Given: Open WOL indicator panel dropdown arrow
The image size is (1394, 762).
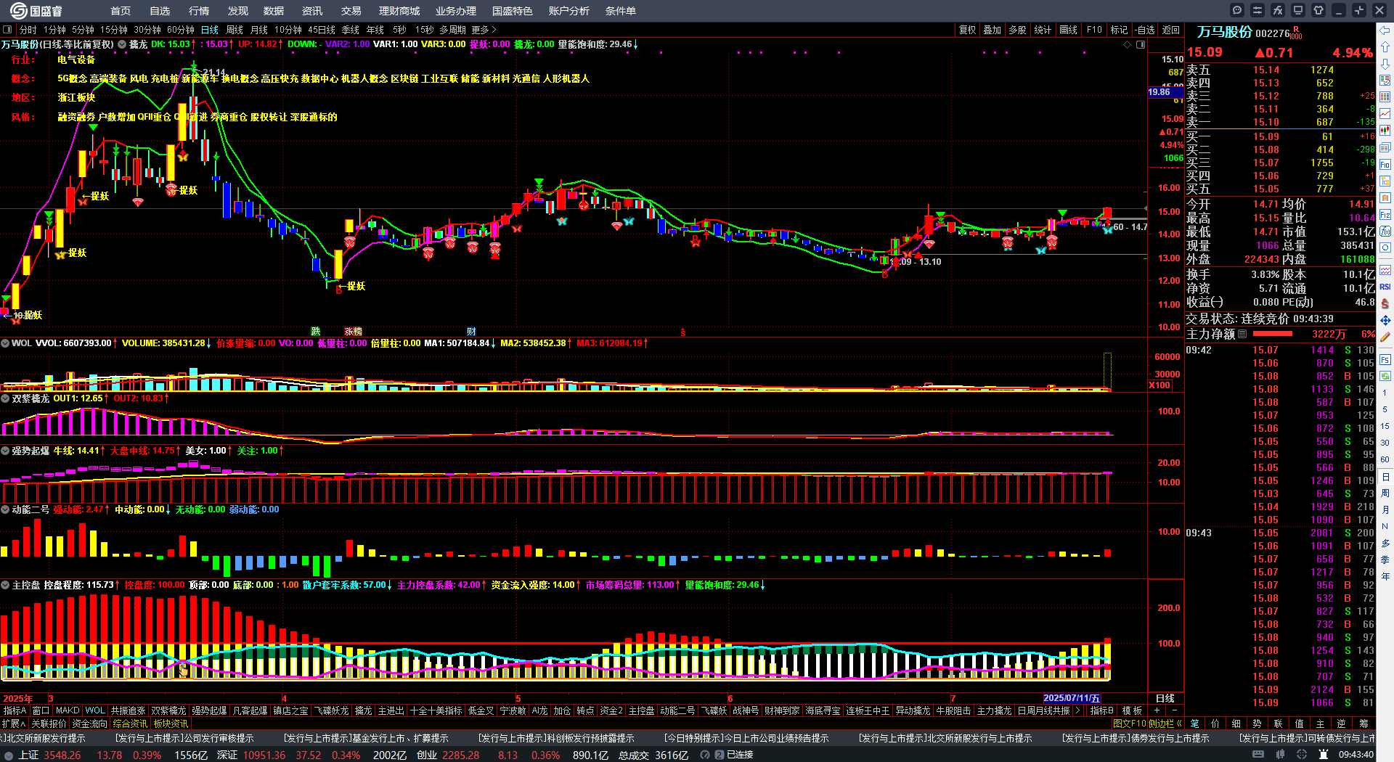Looking at the screenshot, I should (5, 343).
